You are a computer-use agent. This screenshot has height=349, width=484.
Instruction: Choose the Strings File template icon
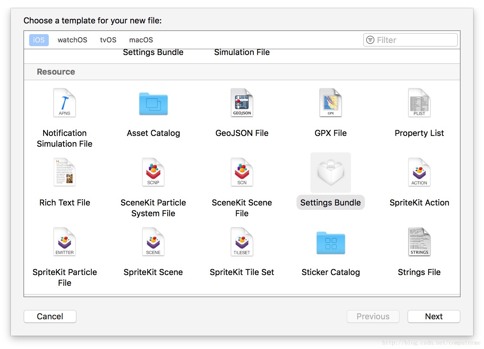coord(419,242)
